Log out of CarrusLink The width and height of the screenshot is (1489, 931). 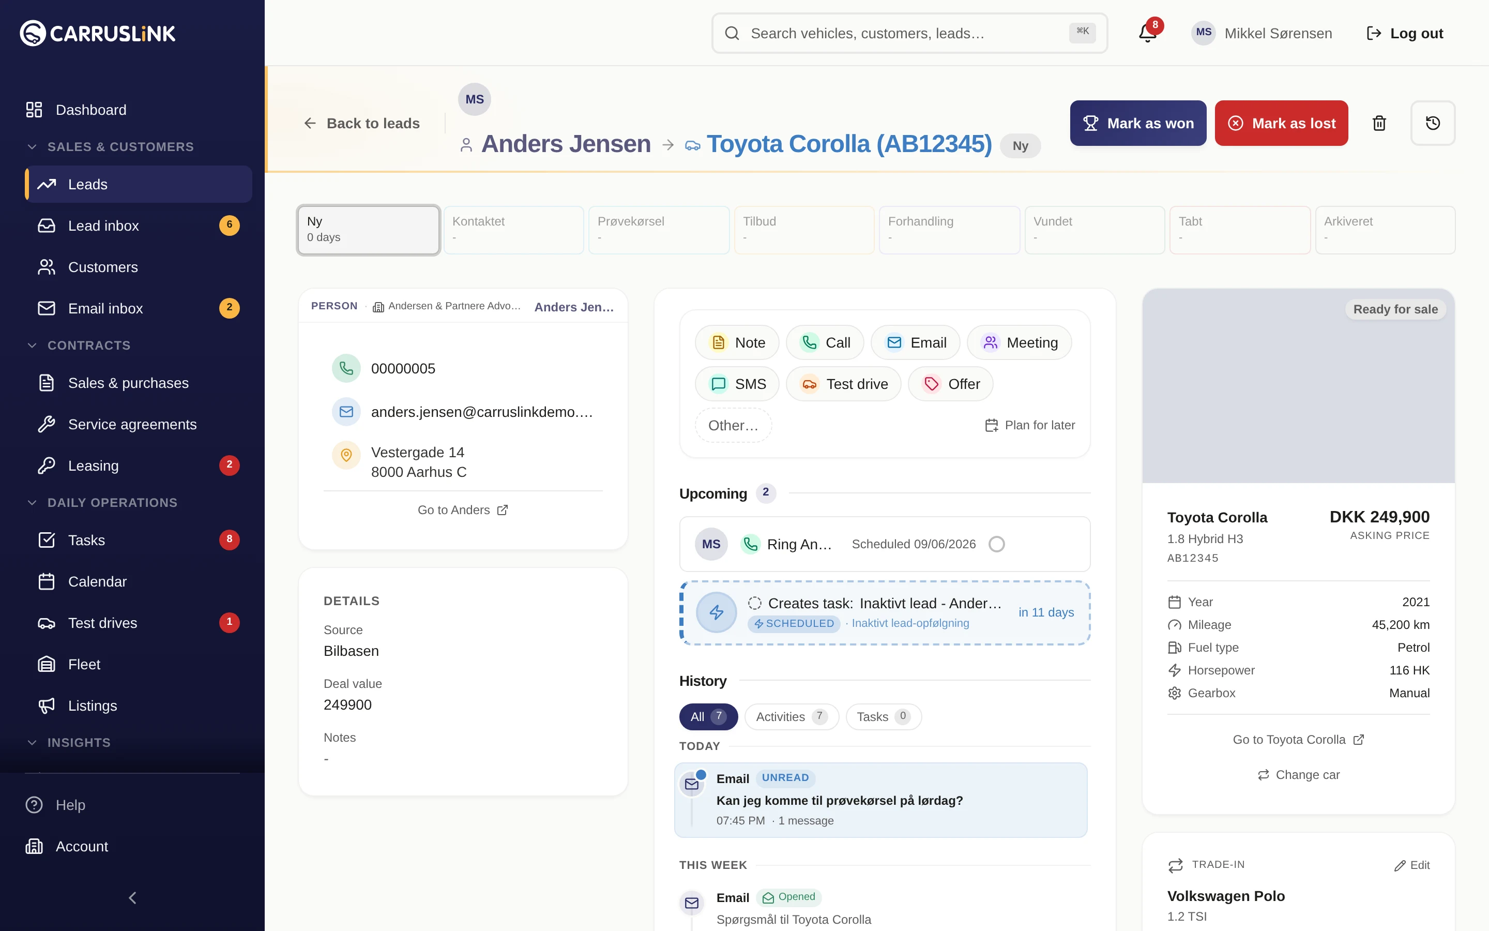pos(1404,33)
